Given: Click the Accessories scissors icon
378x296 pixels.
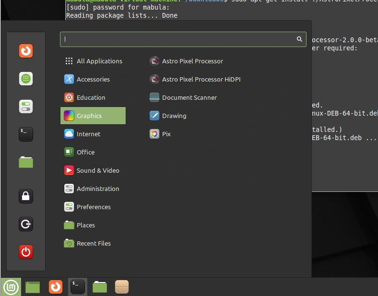Looking at the screenshot, I should [x=69, y=79].
